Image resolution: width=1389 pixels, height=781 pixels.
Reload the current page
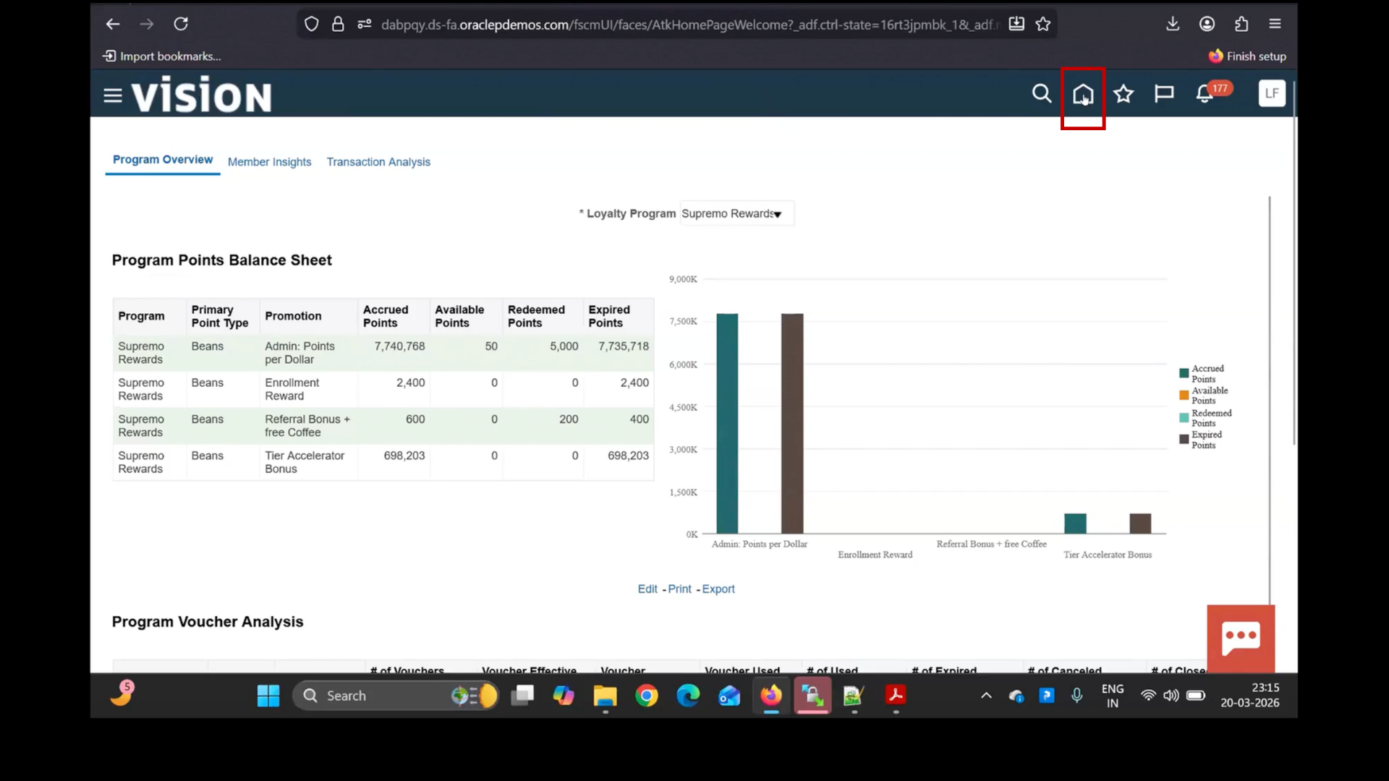coord(181,24)
